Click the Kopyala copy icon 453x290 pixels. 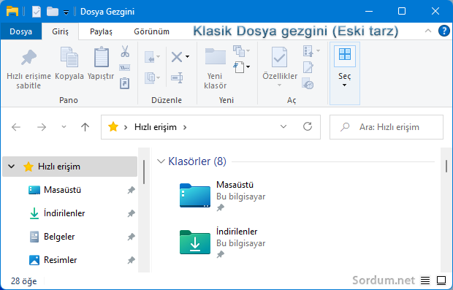(x=69, y=58)
